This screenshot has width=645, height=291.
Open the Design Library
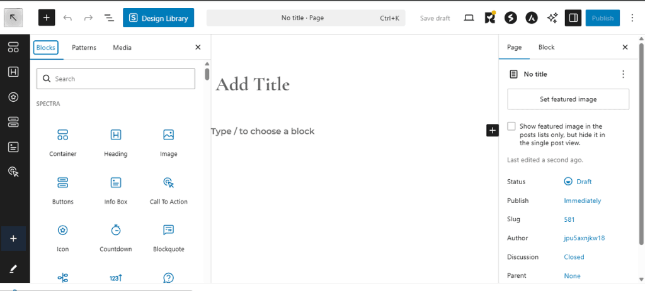(x=158, y=18)
